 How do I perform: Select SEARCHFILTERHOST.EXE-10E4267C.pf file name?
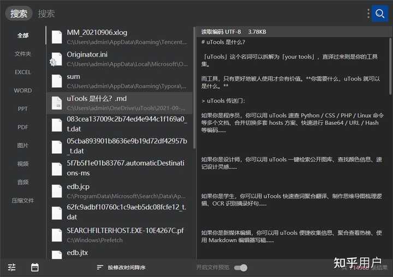[126, 231]
